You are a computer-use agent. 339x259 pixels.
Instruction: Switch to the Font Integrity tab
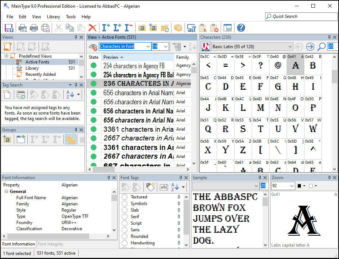50,244
